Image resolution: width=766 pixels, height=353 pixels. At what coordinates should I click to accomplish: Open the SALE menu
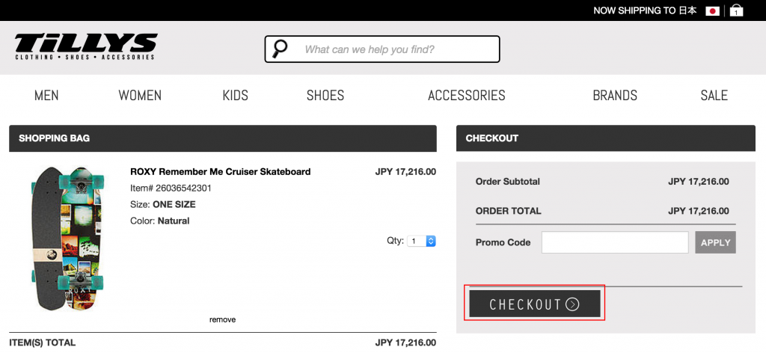(x=714, y=95)
